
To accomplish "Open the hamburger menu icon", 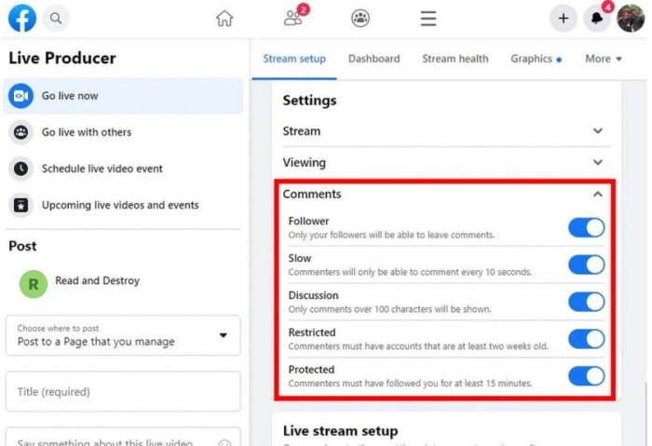I will click(x=428, y=19).
